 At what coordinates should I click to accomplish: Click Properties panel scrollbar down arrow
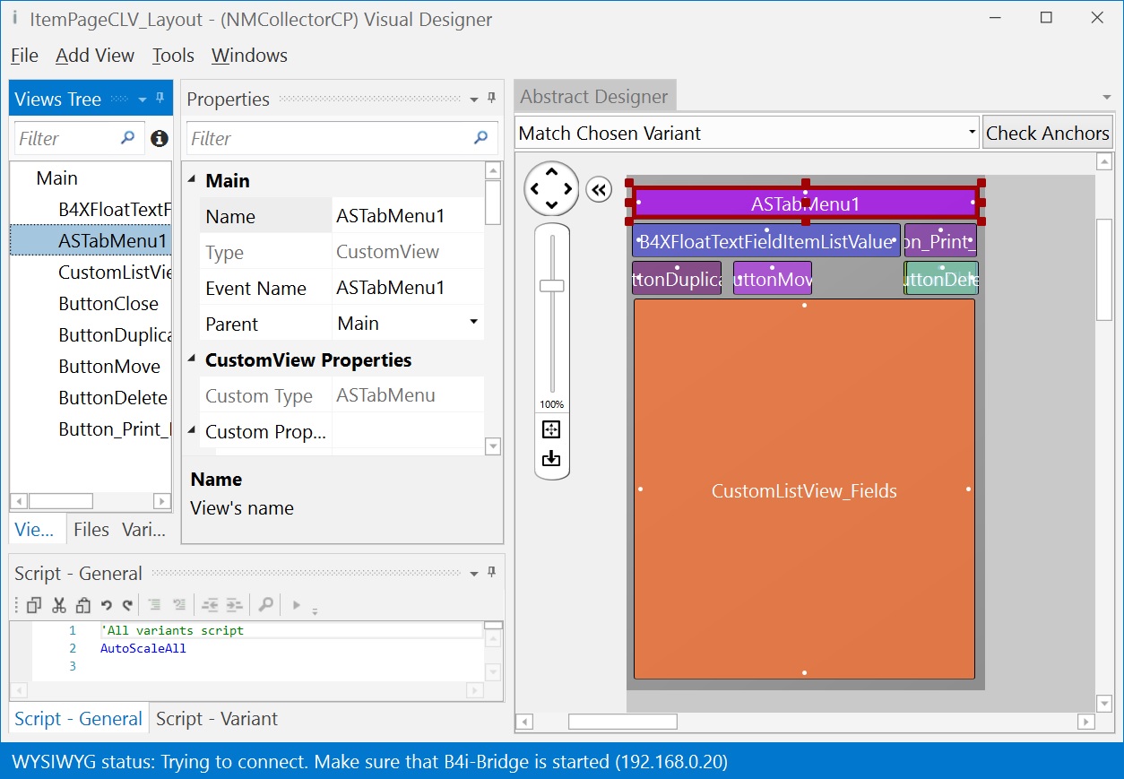tap(493, 446)
